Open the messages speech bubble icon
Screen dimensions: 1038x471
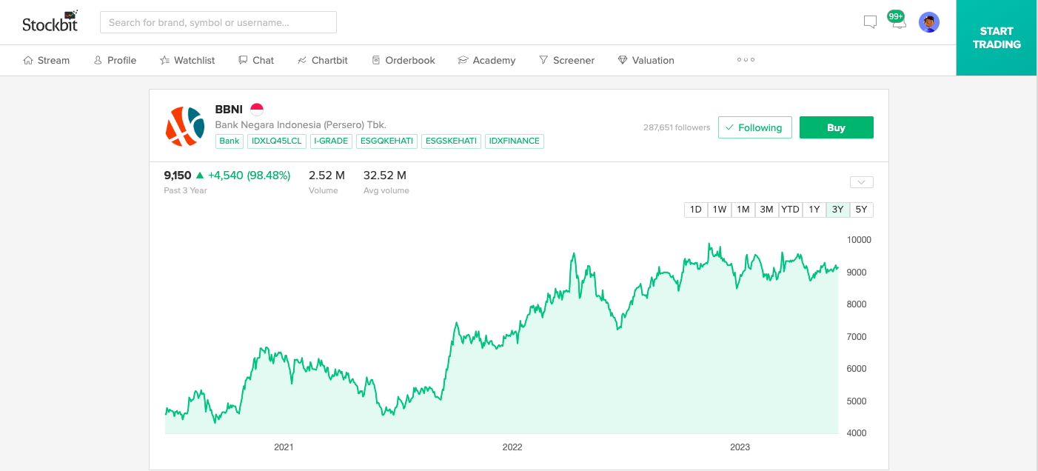pyautogui.click(x=871, y=22)
